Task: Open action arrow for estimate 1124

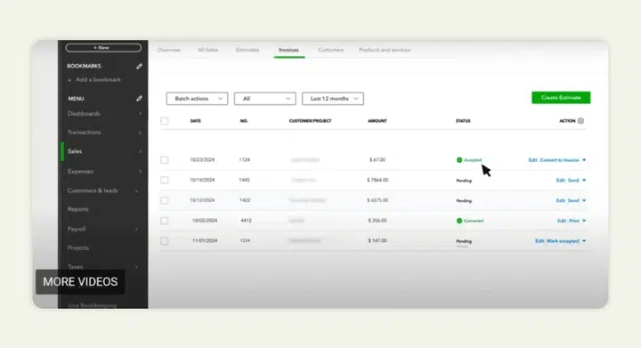Action: [x=584, y=160]
